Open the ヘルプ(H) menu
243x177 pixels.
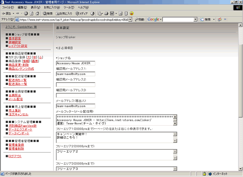tap(83, 7)
